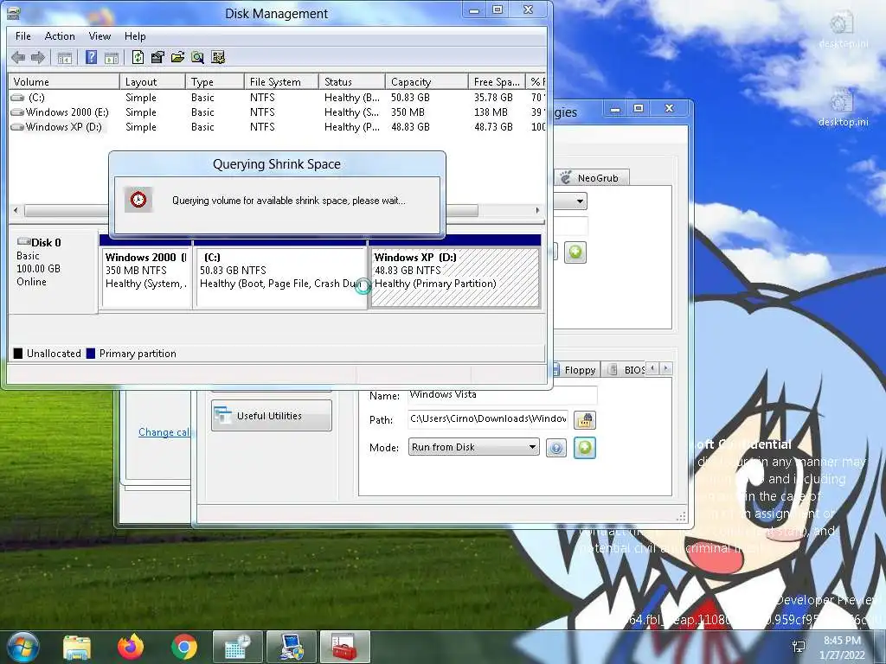The image size is (886, 664).
Task: Click the '48.73 GB' free space cell
Action: [493, 127]
